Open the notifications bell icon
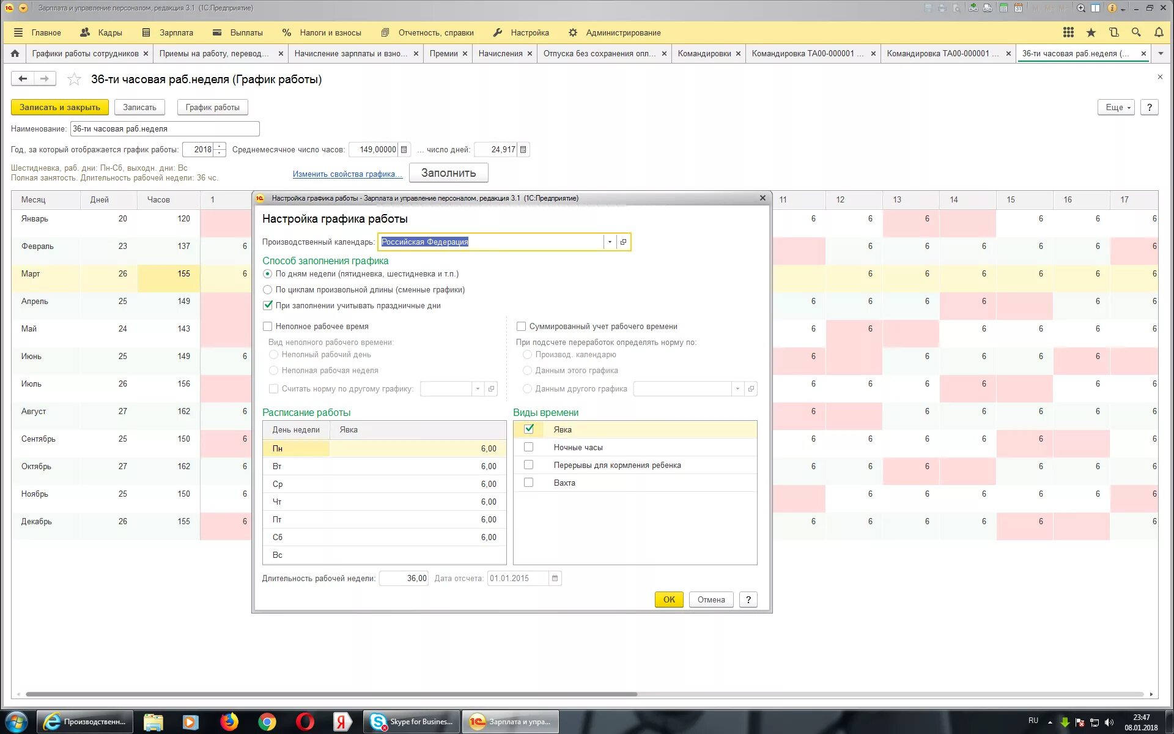 pos(1159,32)
